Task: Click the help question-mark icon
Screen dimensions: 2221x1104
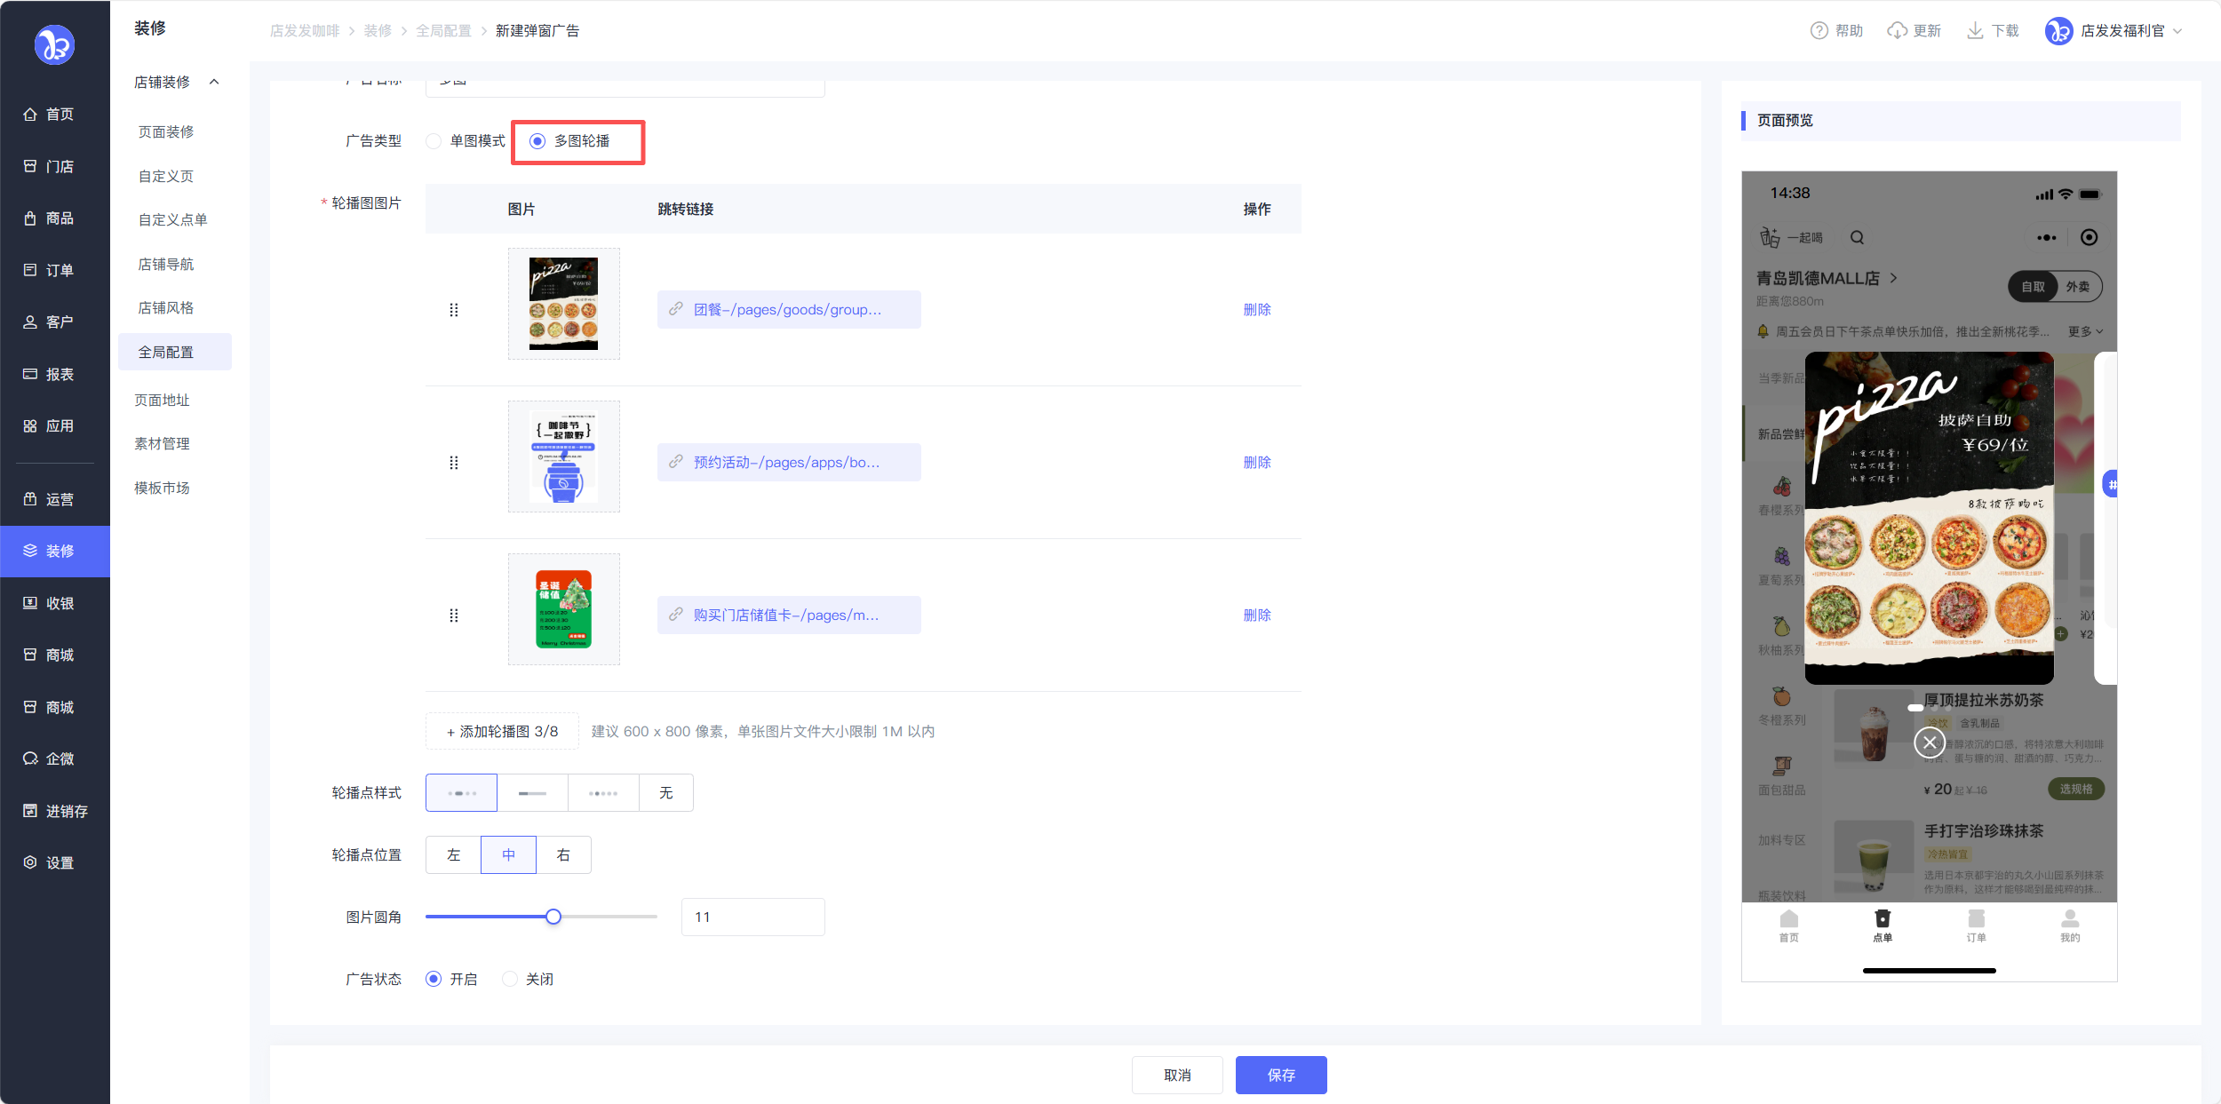Action: (1819, 31)
